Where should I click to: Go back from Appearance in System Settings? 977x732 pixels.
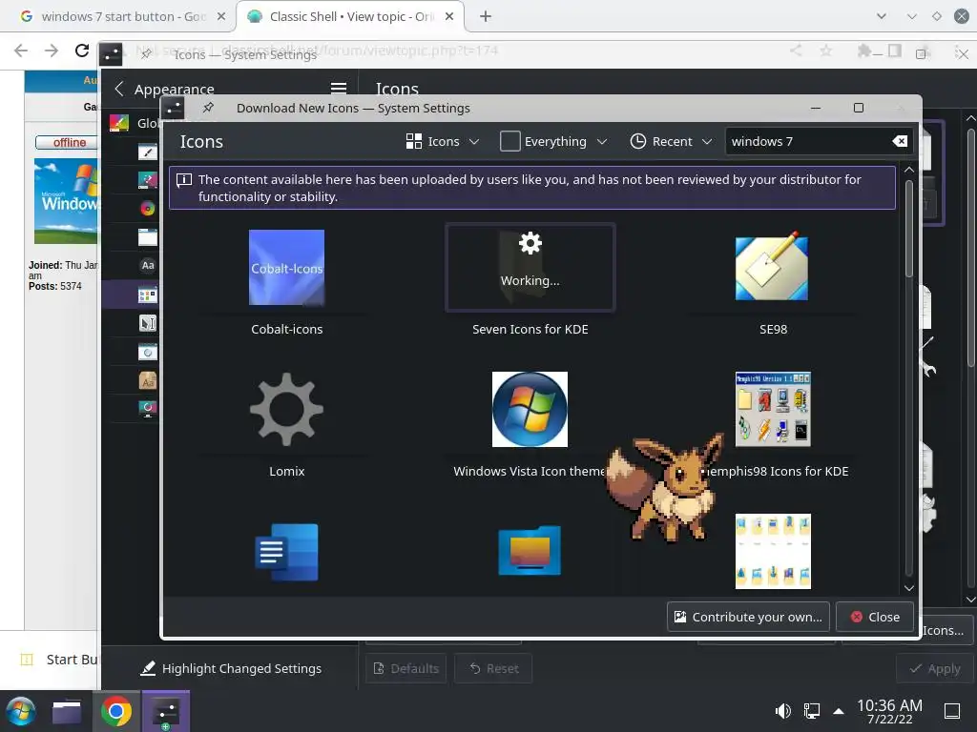pos(119,89)
